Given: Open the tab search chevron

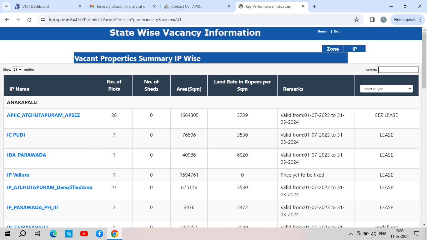Looking at the screenshot, I should click(6, 6).
